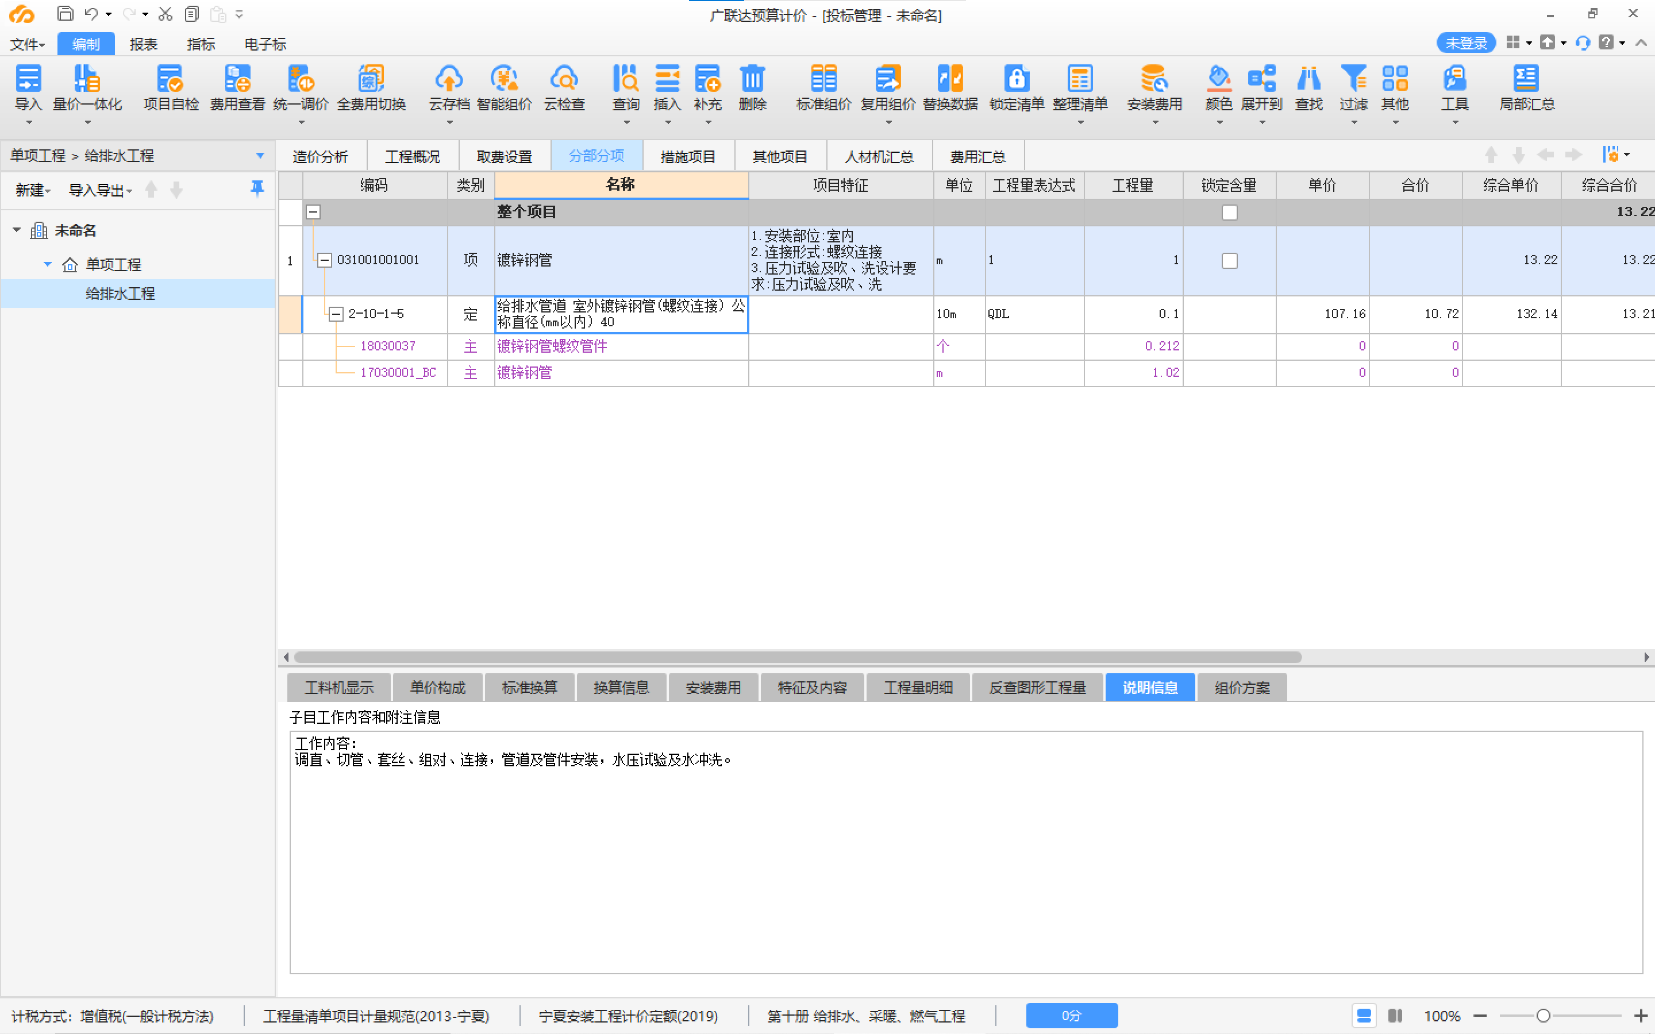1655x1034 pixels.
Task: Open the 人材机汇总 tab
Action: pos(879,157)
